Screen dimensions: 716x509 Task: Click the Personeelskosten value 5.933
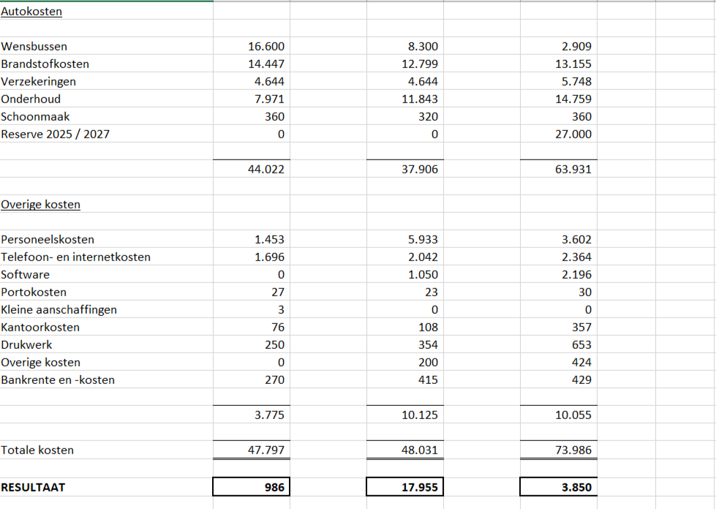423,240
